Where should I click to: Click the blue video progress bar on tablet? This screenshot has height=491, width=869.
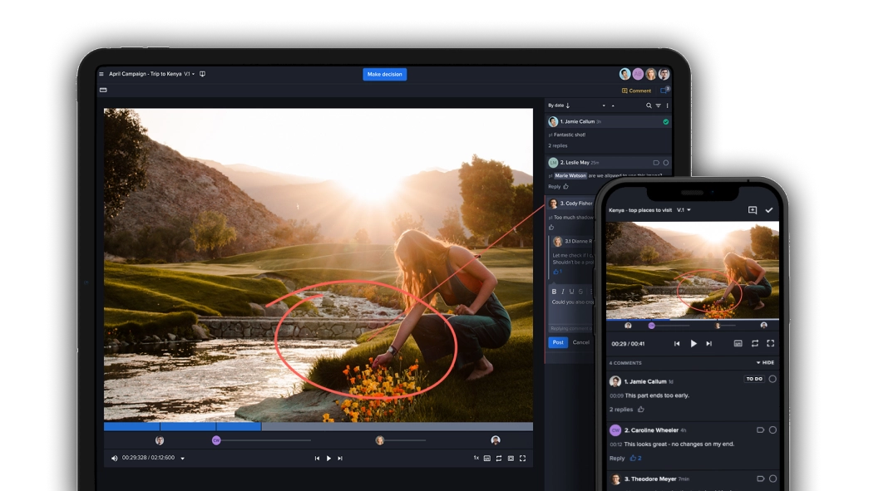pyautogui.click(x=183, y=426)
